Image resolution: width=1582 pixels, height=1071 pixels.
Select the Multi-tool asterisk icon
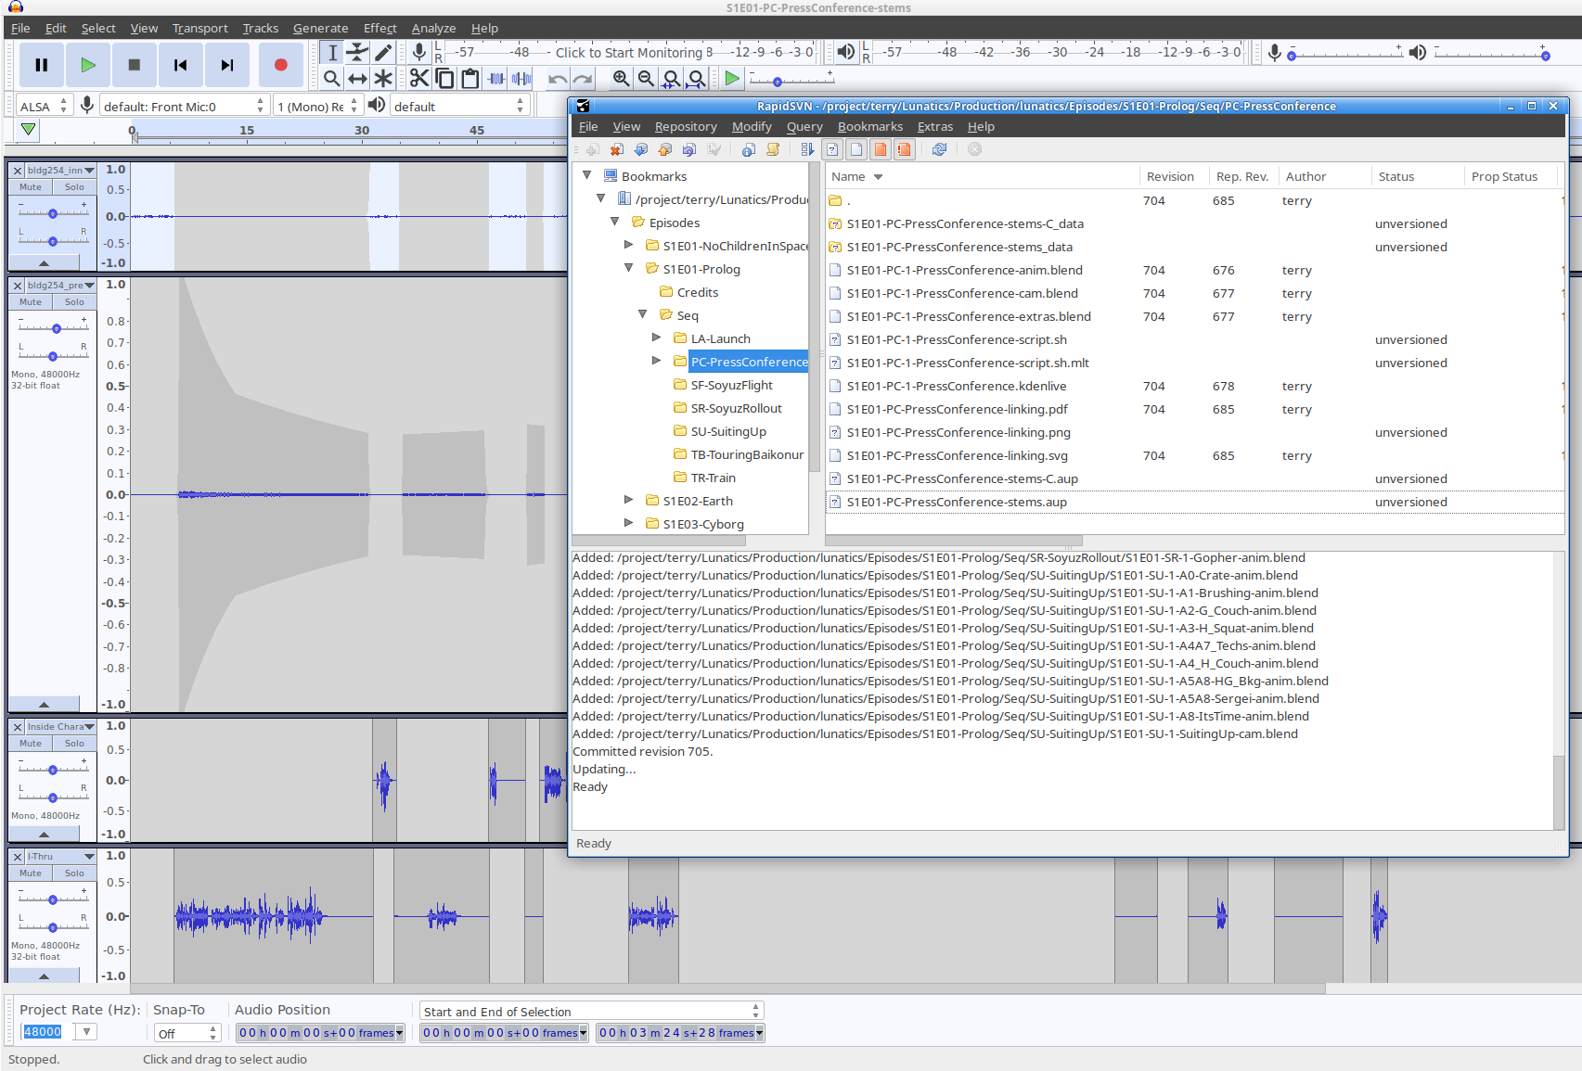(x=383, y=79)
